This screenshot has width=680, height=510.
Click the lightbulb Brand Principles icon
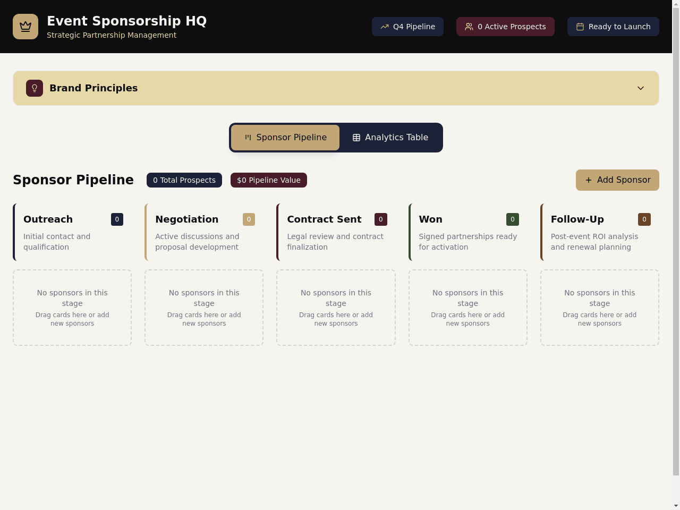[x=35, y=88]
